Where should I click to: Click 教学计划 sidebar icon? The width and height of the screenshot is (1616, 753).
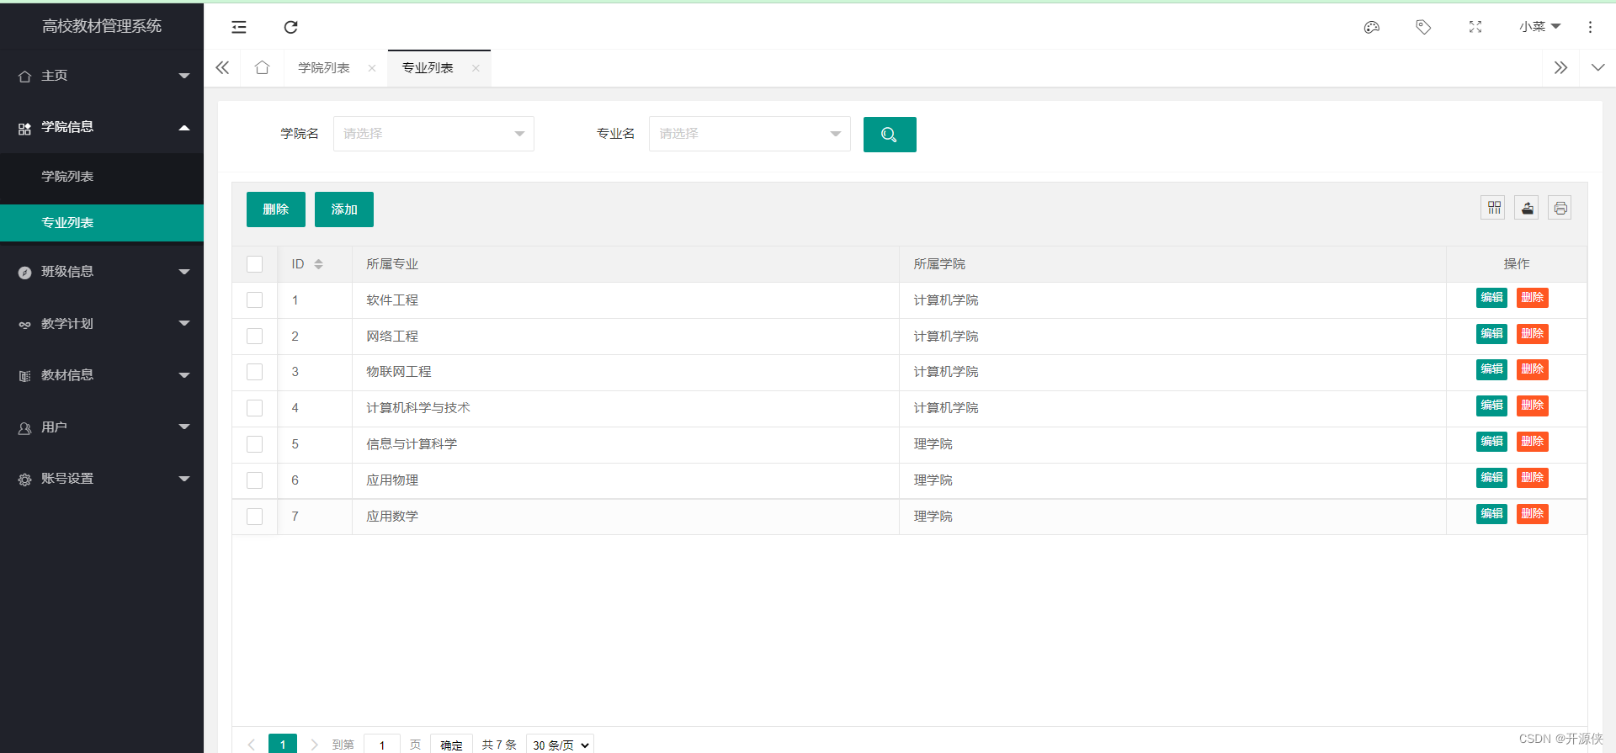[24, 324]
